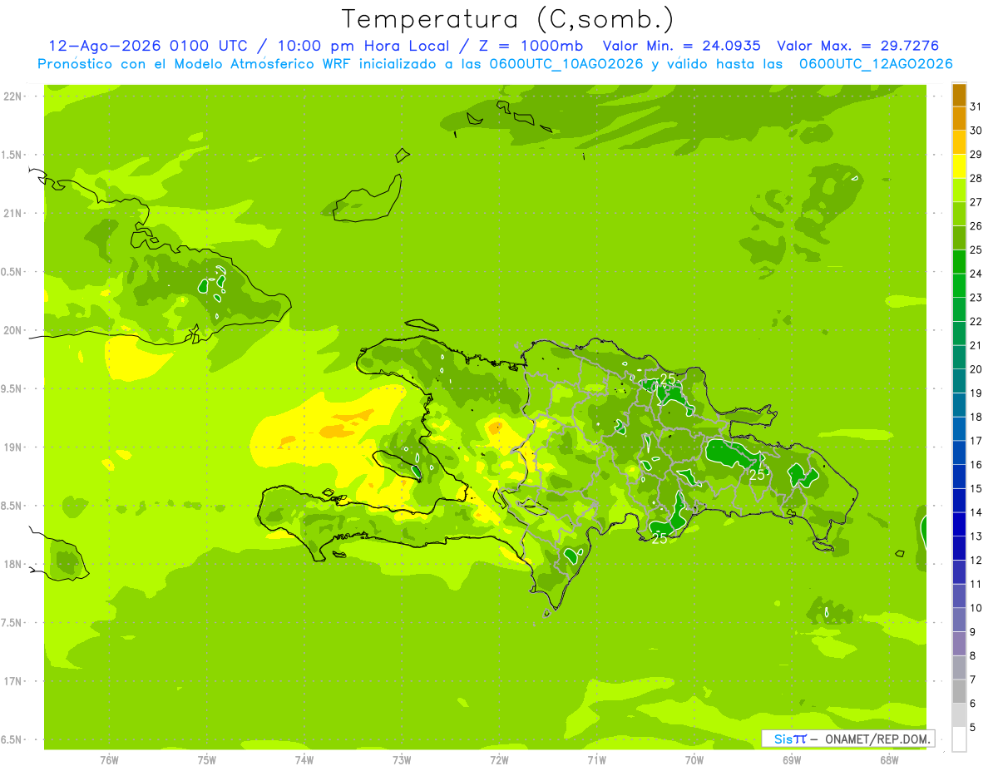Click the valid-until time '0600UTC_12AGO2026'
The image size is (998, 771).
[x=876, y=63]
